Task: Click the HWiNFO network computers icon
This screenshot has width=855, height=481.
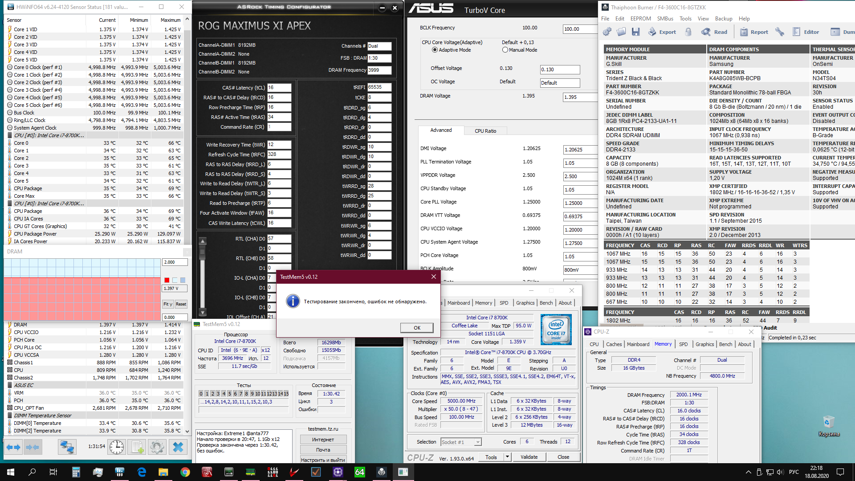Action: pyautogui.click(x=67, y=447)
